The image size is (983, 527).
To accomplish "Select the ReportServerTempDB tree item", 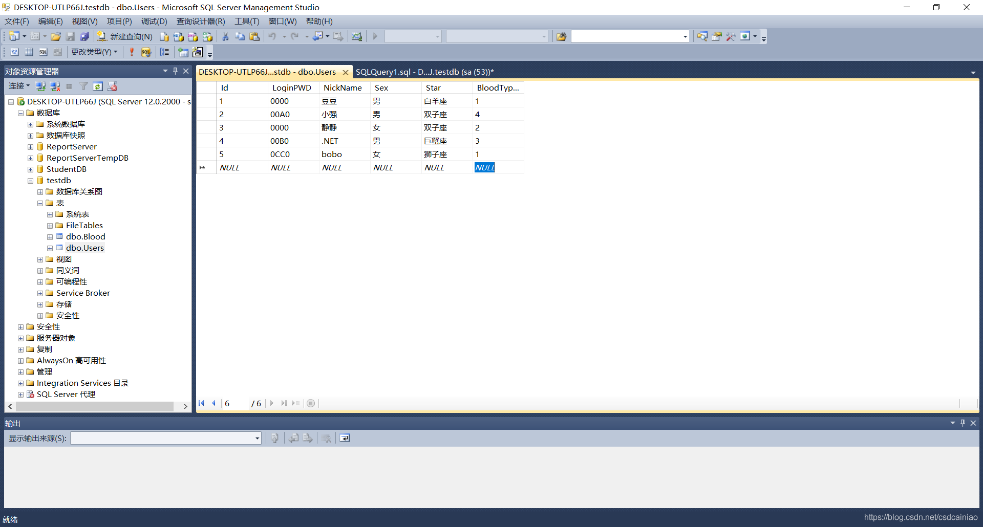I will [87, 158].
